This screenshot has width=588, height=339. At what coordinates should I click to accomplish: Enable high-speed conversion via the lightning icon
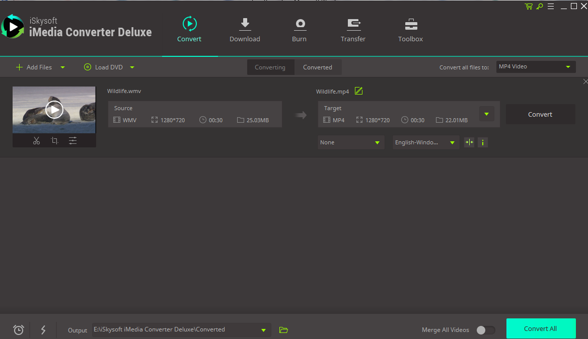tap(43, 329)
